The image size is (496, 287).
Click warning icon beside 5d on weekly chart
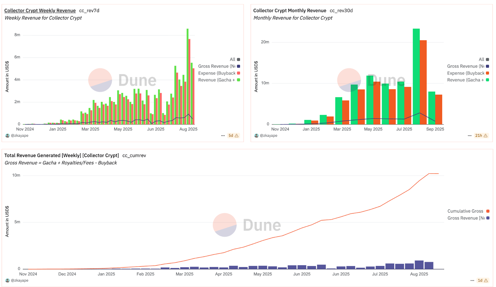[237, 135]
